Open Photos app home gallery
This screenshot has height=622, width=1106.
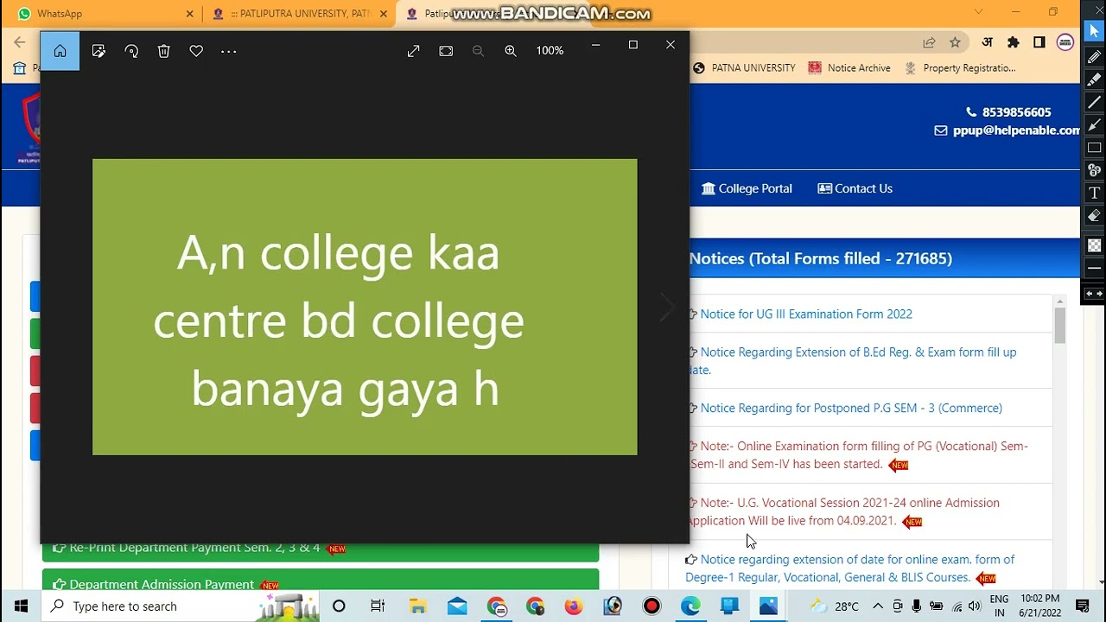60,51
